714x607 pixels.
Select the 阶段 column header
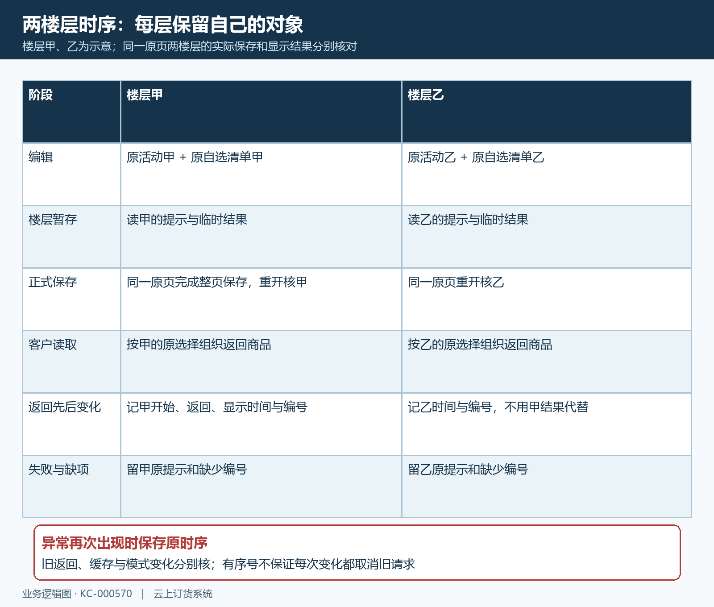[72, 112]
